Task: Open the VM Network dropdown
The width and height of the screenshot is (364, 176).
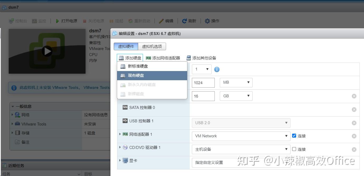Action: point(241,136)
